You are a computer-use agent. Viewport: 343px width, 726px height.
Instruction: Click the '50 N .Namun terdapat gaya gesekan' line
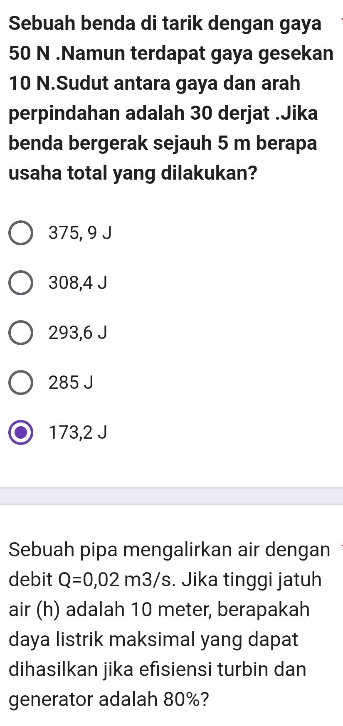(171, 53)
